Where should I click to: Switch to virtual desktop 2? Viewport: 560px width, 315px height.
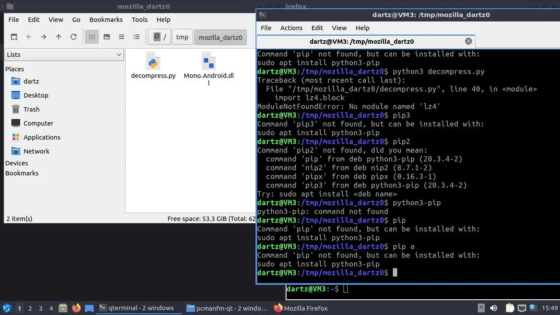tap(30, 308)
